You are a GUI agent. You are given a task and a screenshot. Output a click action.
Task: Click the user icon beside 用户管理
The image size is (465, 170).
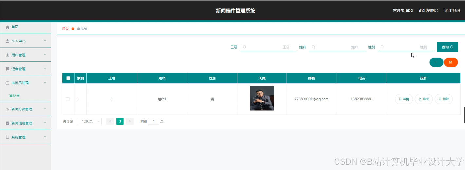[7, 55]
